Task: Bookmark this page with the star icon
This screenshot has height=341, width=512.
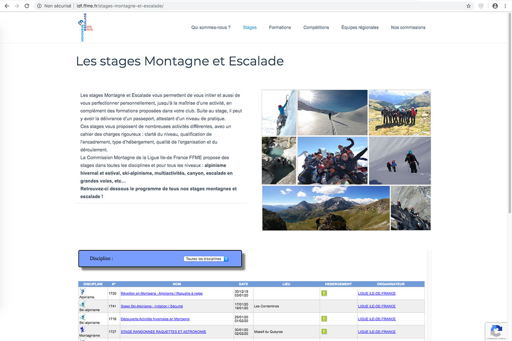Action: (468, 6)
